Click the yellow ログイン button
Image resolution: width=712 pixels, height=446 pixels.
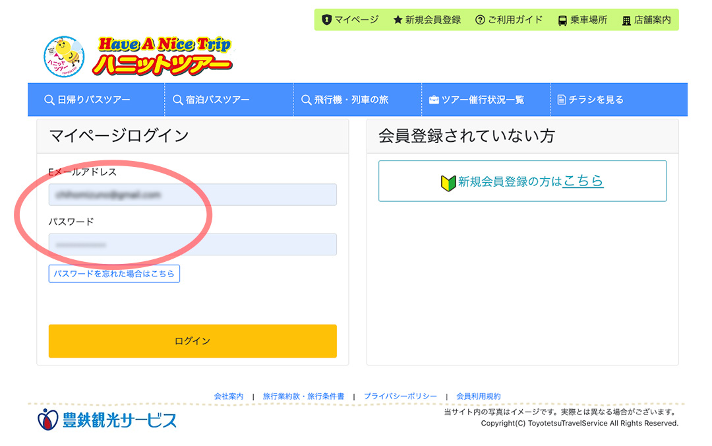(x=192, y=341)
